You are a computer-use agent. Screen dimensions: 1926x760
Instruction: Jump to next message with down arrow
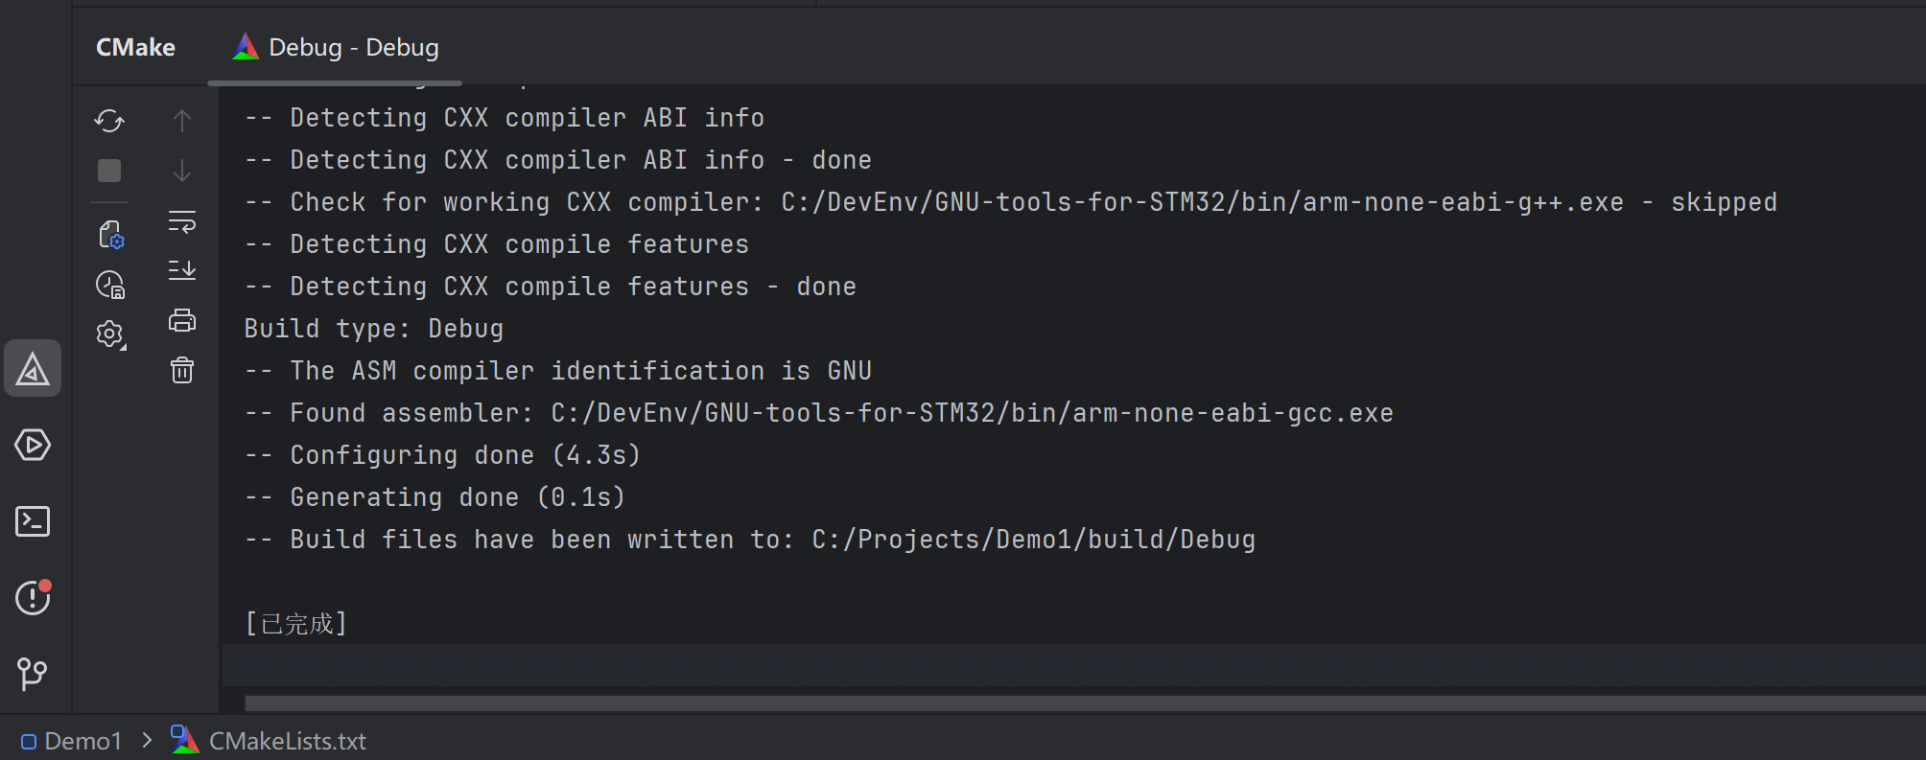(181, 172)
